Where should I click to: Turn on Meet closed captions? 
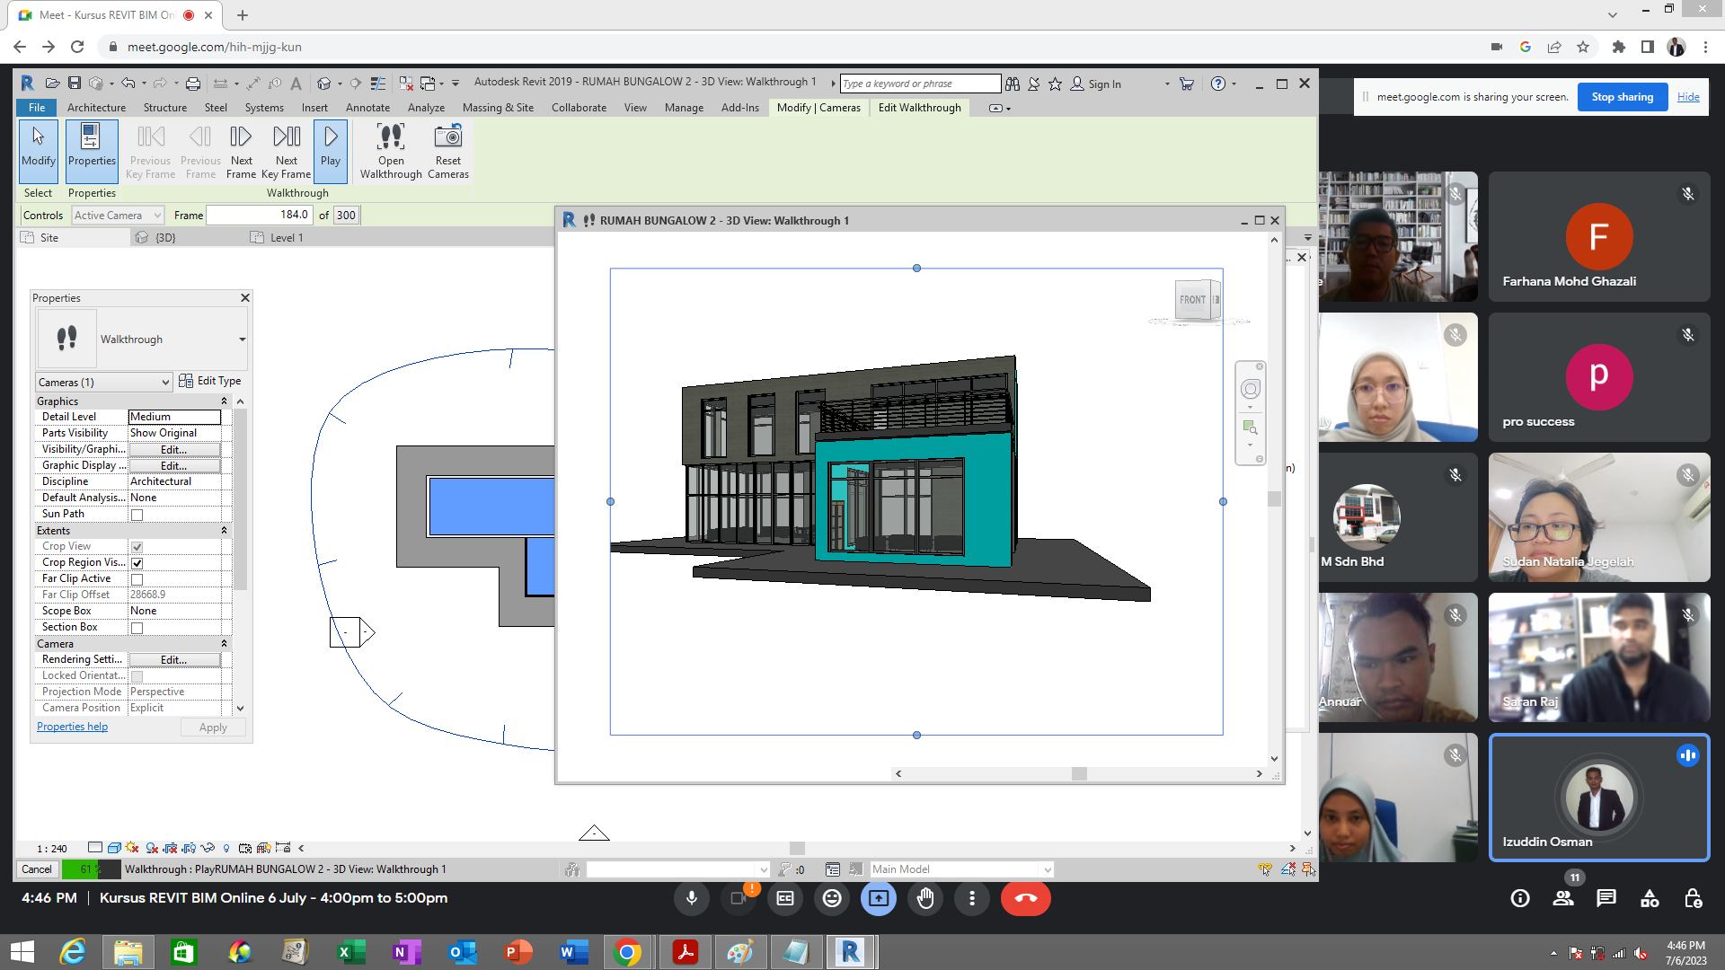point(785,898)
